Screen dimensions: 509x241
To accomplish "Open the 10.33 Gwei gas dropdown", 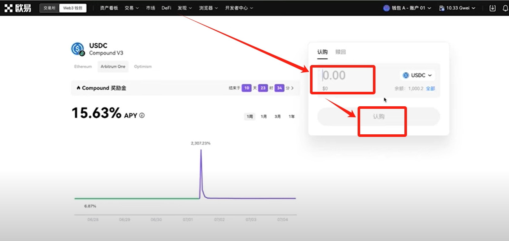I will tap(457, 8).
